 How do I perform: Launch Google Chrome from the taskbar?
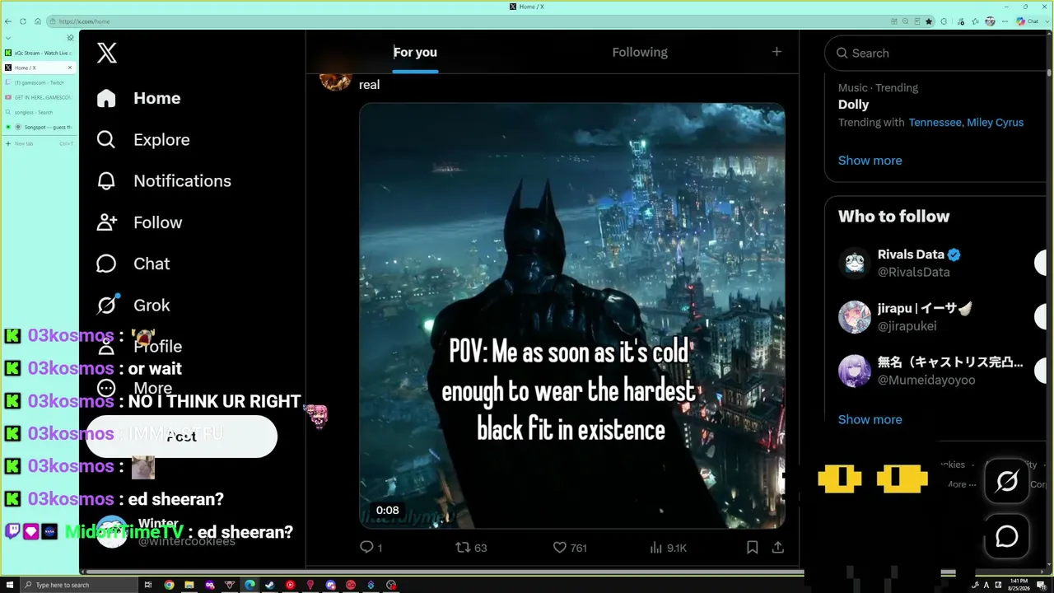click(169, 585)
